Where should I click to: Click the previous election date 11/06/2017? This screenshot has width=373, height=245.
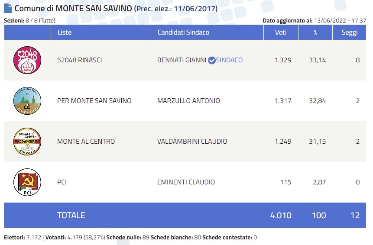point(195,9)
